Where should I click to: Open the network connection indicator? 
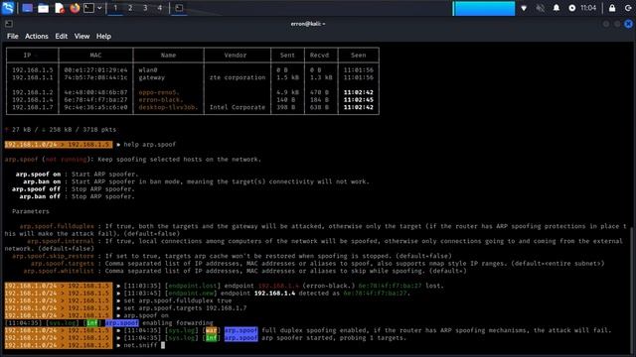[x=524, y=8]
